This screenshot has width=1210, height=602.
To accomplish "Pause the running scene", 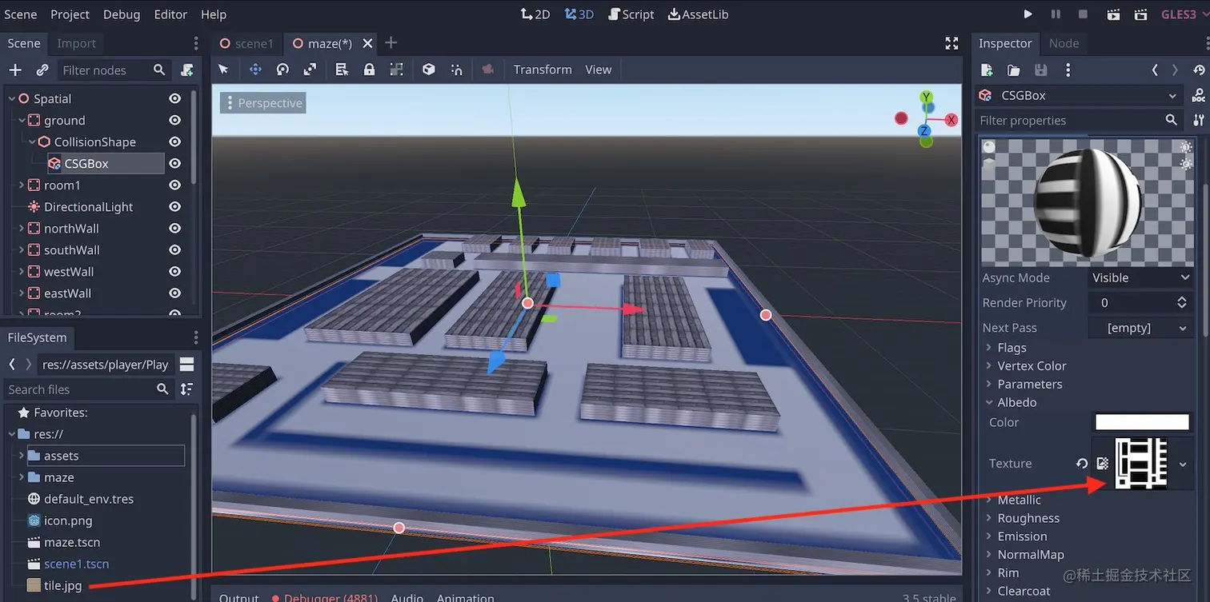I will pyautogui.click(x=1056, y=14).
